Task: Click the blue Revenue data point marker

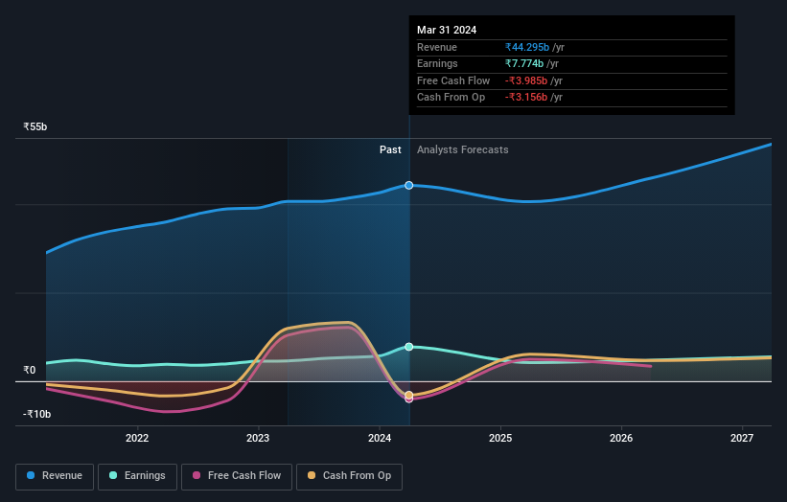Action: pos(409,186)
